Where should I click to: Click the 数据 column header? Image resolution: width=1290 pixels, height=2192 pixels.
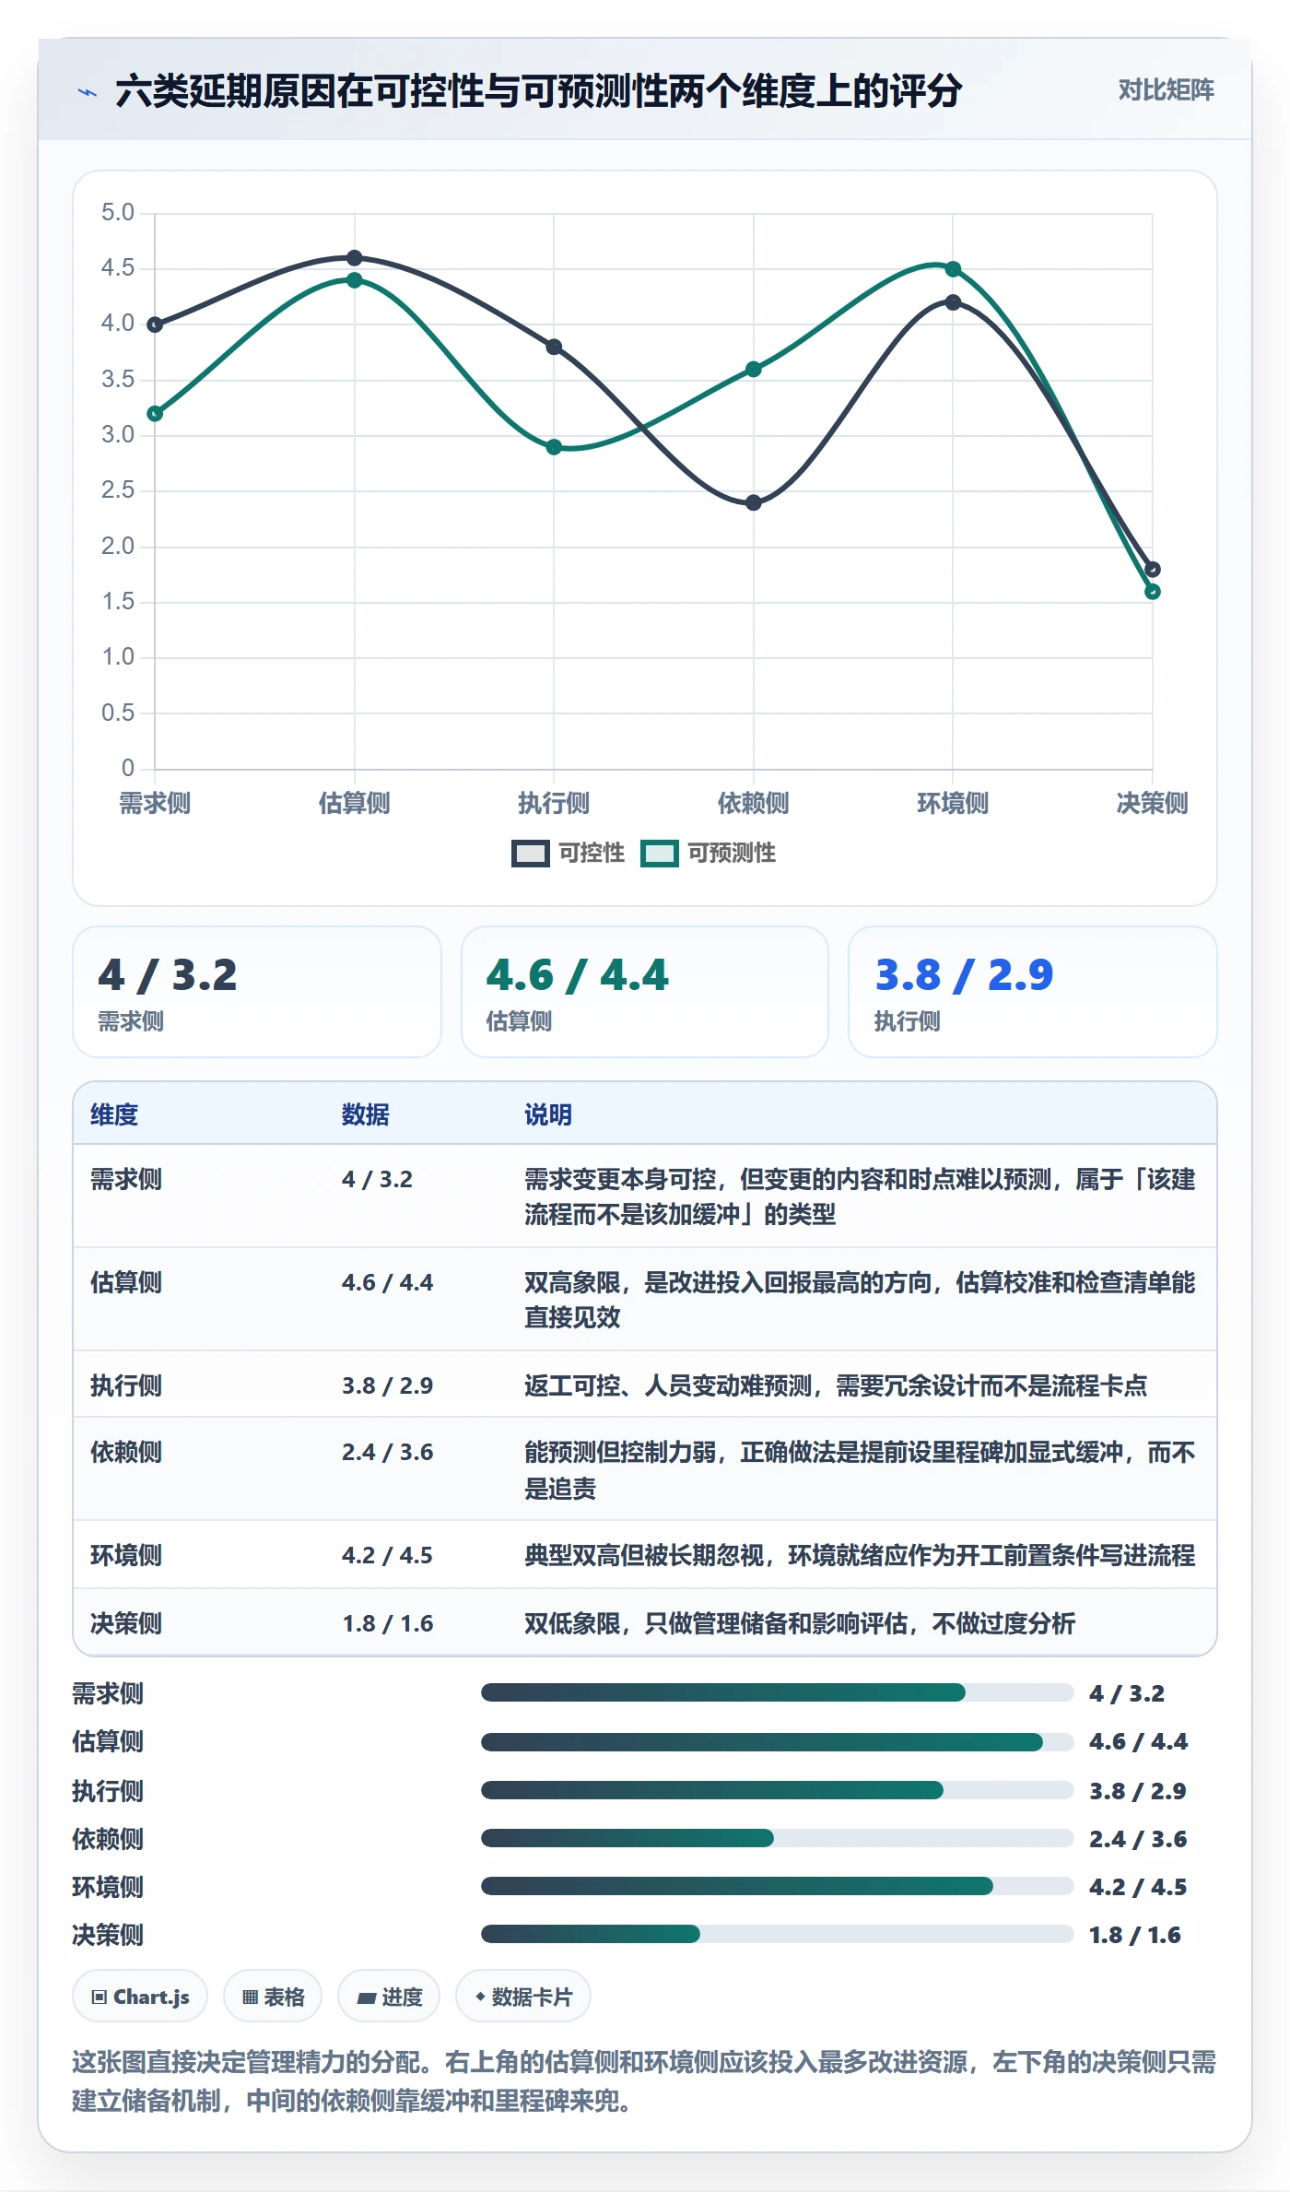pyautogui.click(x=365, y=1114)
